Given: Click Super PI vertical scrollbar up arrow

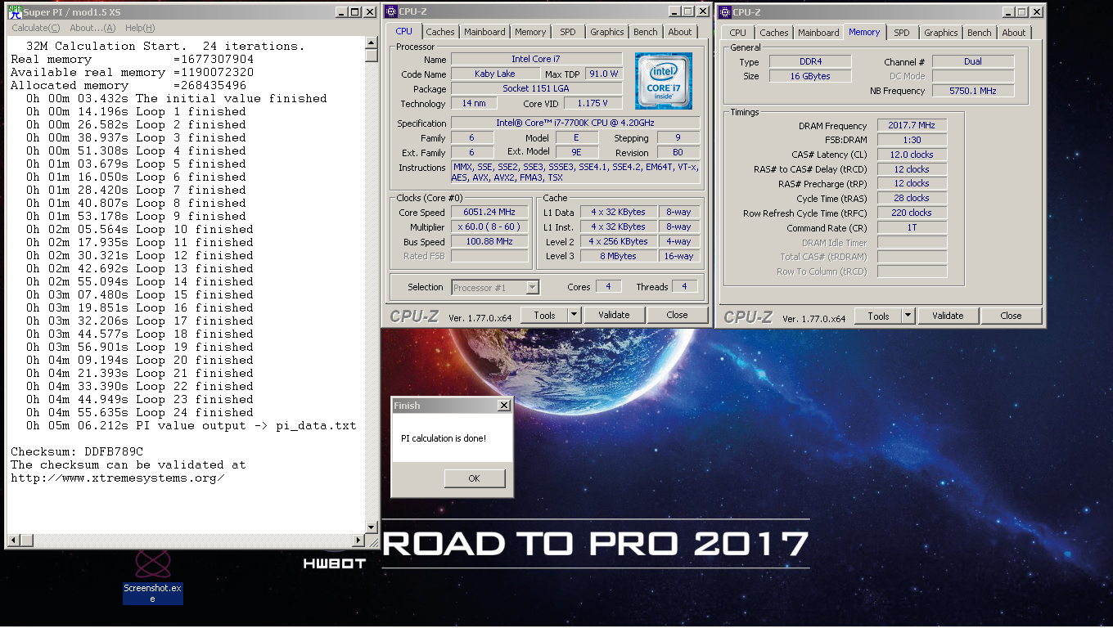Looking at the screenshot, I should 372,43.
